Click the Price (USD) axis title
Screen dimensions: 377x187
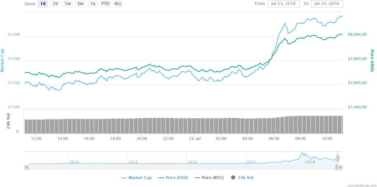tap(372, 61)
